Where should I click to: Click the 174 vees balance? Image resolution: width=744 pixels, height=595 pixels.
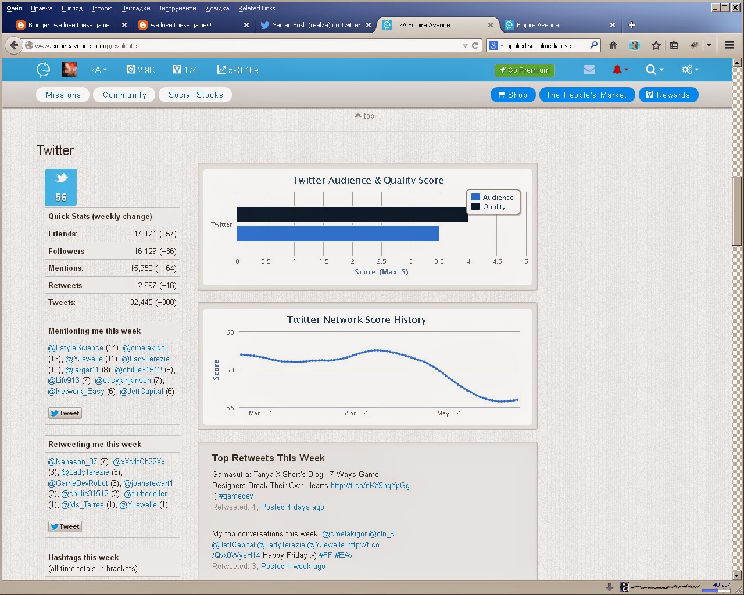coord(185,70)
